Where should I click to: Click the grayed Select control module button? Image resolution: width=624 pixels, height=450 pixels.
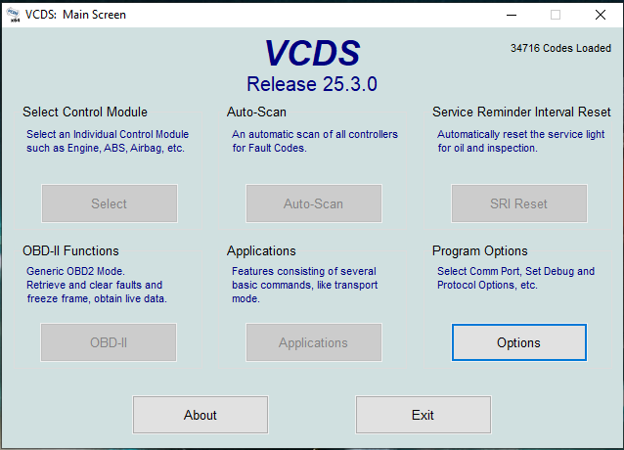coord(110,203)
